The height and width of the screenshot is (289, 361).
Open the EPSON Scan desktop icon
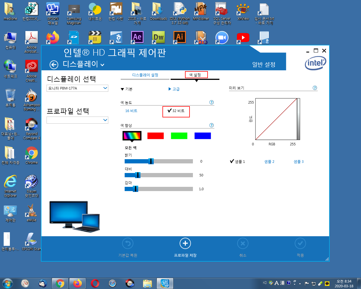coord(32,242)
